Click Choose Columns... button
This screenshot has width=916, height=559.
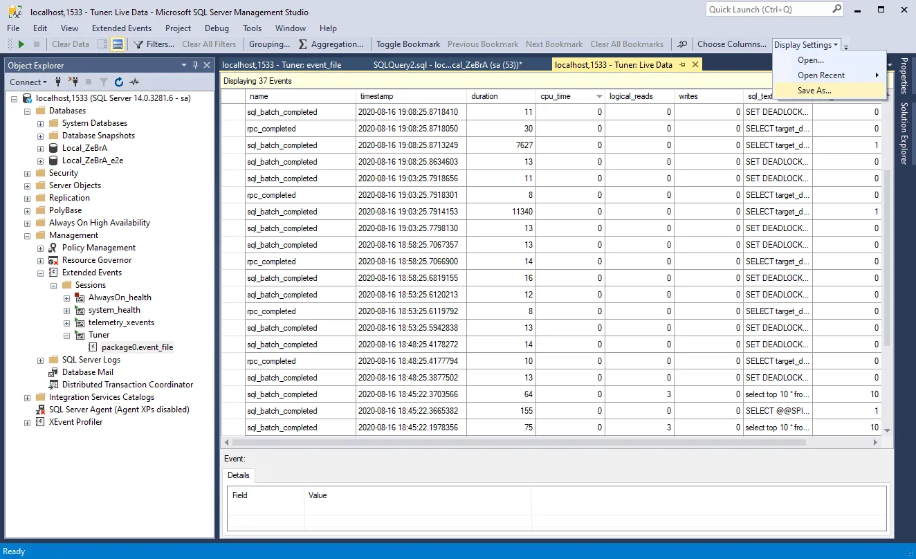coord(732,44)
